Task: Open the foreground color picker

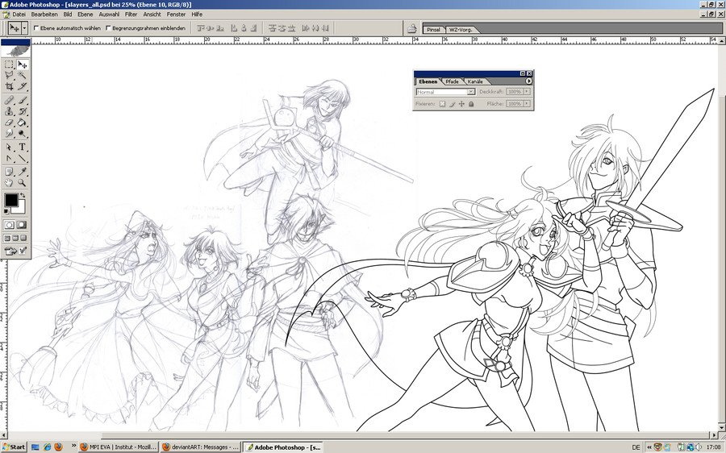Action: pyautogui.click(x=11, y=201)
